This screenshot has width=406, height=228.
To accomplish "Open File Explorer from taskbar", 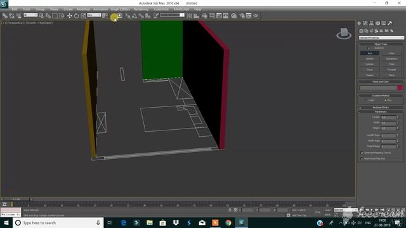I will 150,222.
